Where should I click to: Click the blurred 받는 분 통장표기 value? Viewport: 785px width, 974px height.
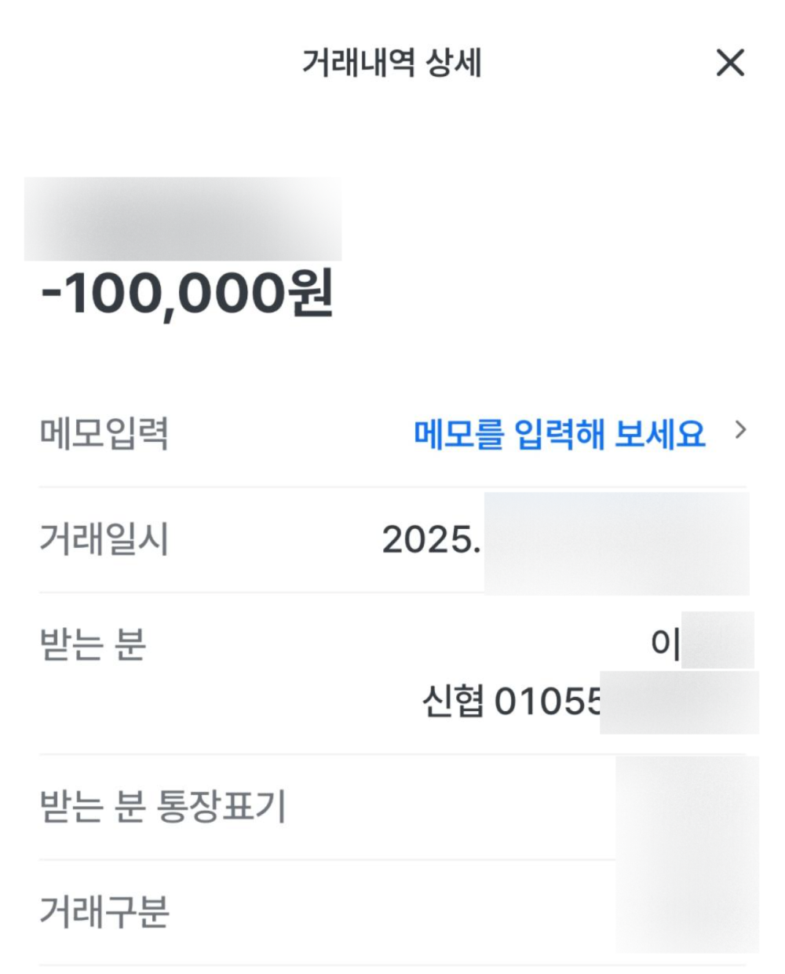click(687, 806)
